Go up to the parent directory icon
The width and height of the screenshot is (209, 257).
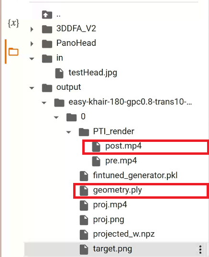(47, 15)
